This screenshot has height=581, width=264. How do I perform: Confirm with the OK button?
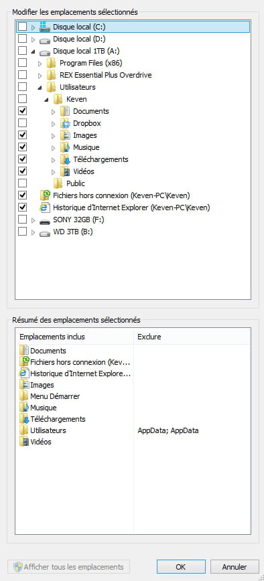[181, 567]
